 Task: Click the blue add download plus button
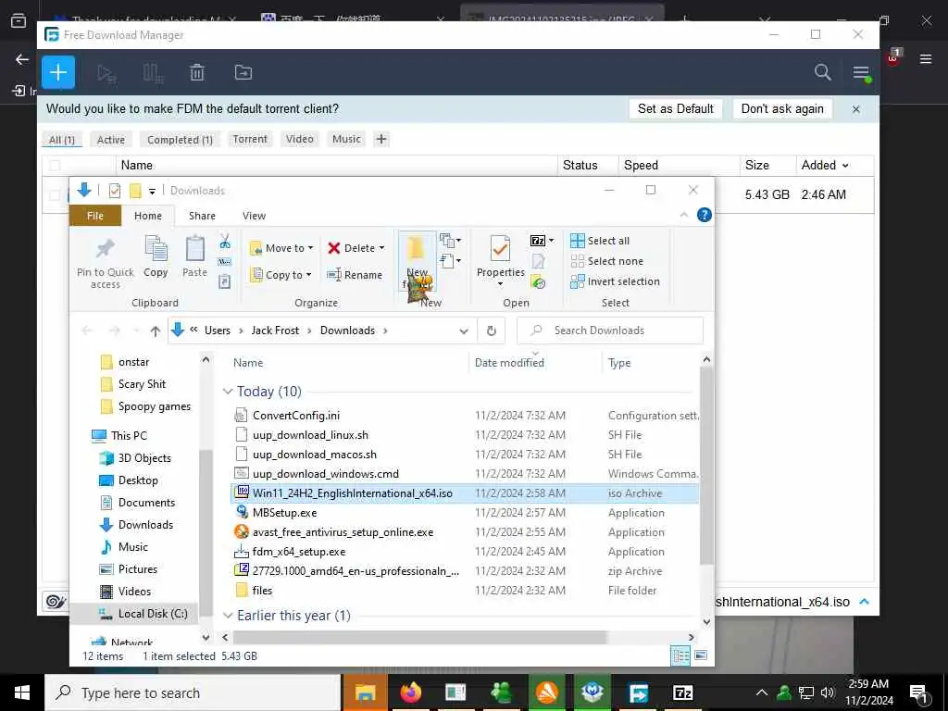58,72
